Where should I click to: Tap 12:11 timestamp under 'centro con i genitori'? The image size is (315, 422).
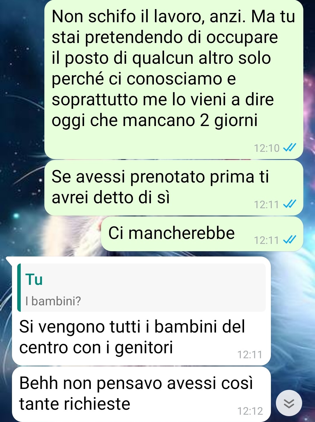point(250,355)
